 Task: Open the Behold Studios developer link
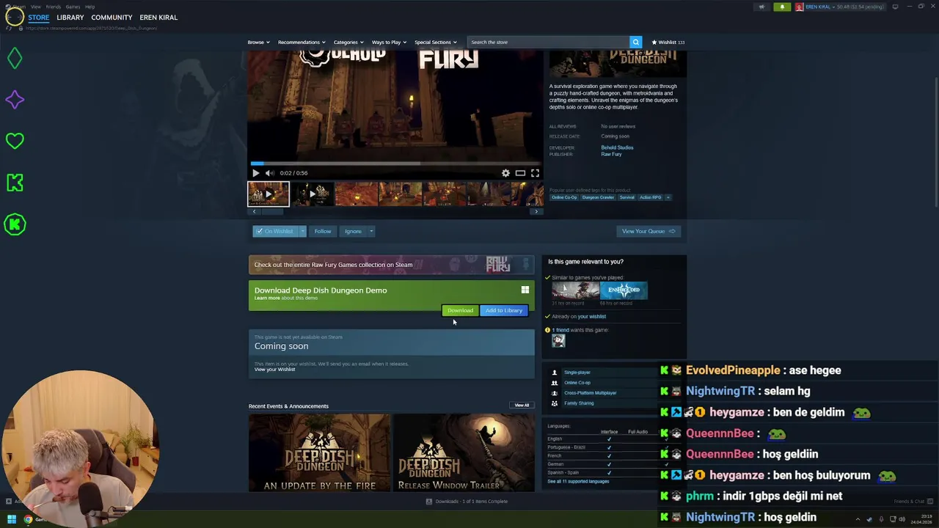(x=617, y=147)
